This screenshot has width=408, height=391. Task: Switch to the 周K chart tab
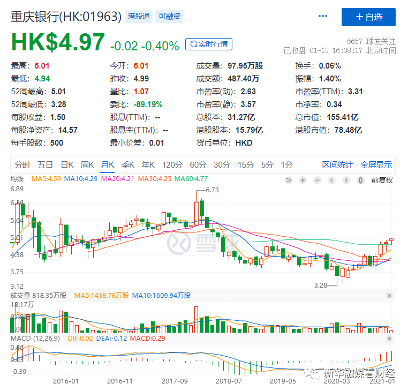[87, 165]
